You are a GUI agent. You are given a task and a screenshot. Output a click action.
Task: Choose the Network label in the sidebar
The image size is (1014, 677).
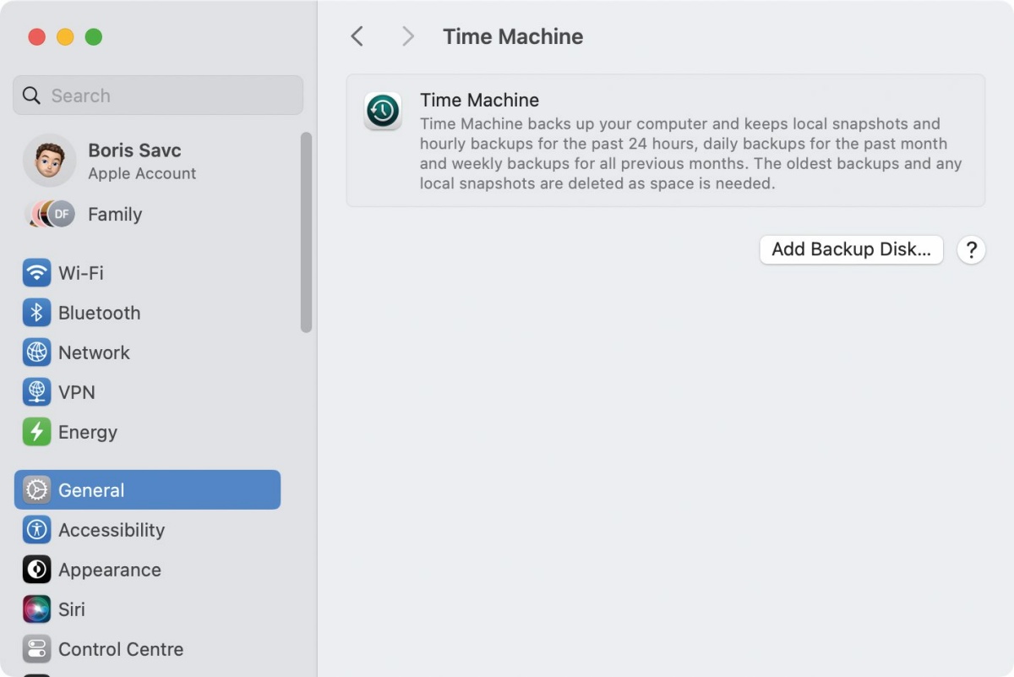click(94, 352)
